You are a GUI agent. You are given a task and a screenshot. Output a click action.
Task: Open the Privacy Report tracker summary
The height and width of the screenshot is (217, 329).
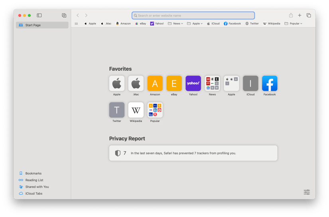pos(193,153)
